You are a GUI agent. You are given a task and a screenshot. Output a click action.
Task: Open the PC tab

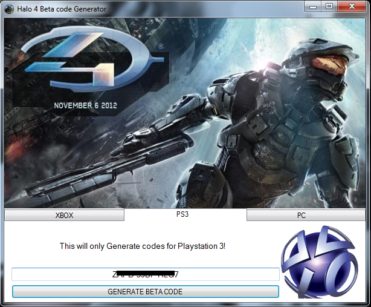[306, 215]
